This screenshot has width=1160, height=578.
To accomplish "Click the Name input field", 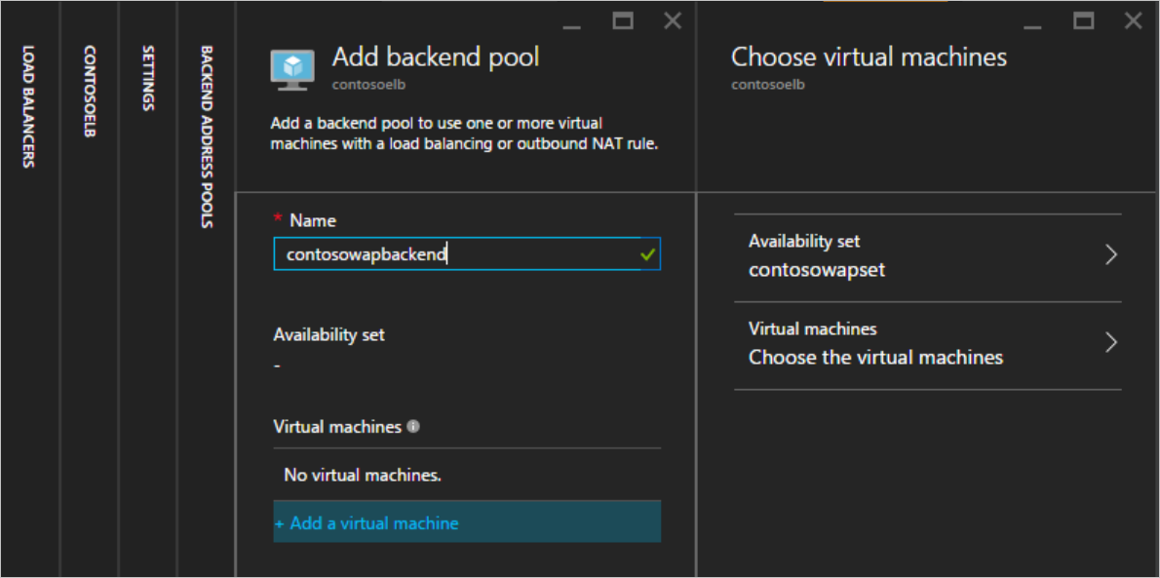I will [x=467, y=253].
